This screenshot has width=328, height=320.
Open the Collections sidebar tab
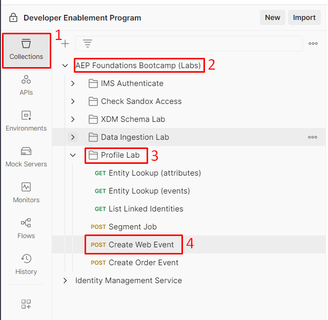(26, 50)
